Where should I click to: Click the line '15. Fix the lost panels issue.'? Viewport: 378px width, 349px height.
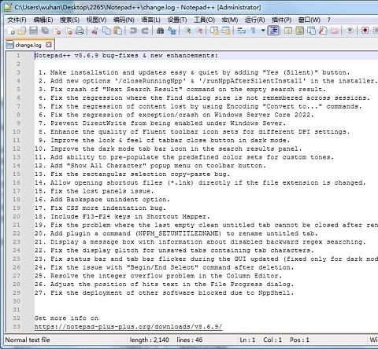coord(94,191)
